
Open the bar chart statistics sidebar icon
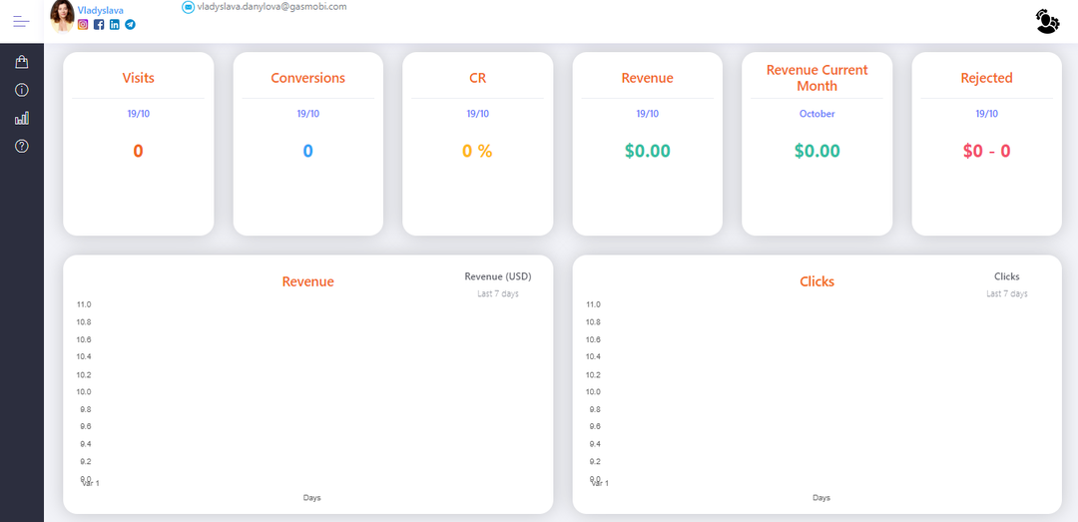(x=21, y=118)
